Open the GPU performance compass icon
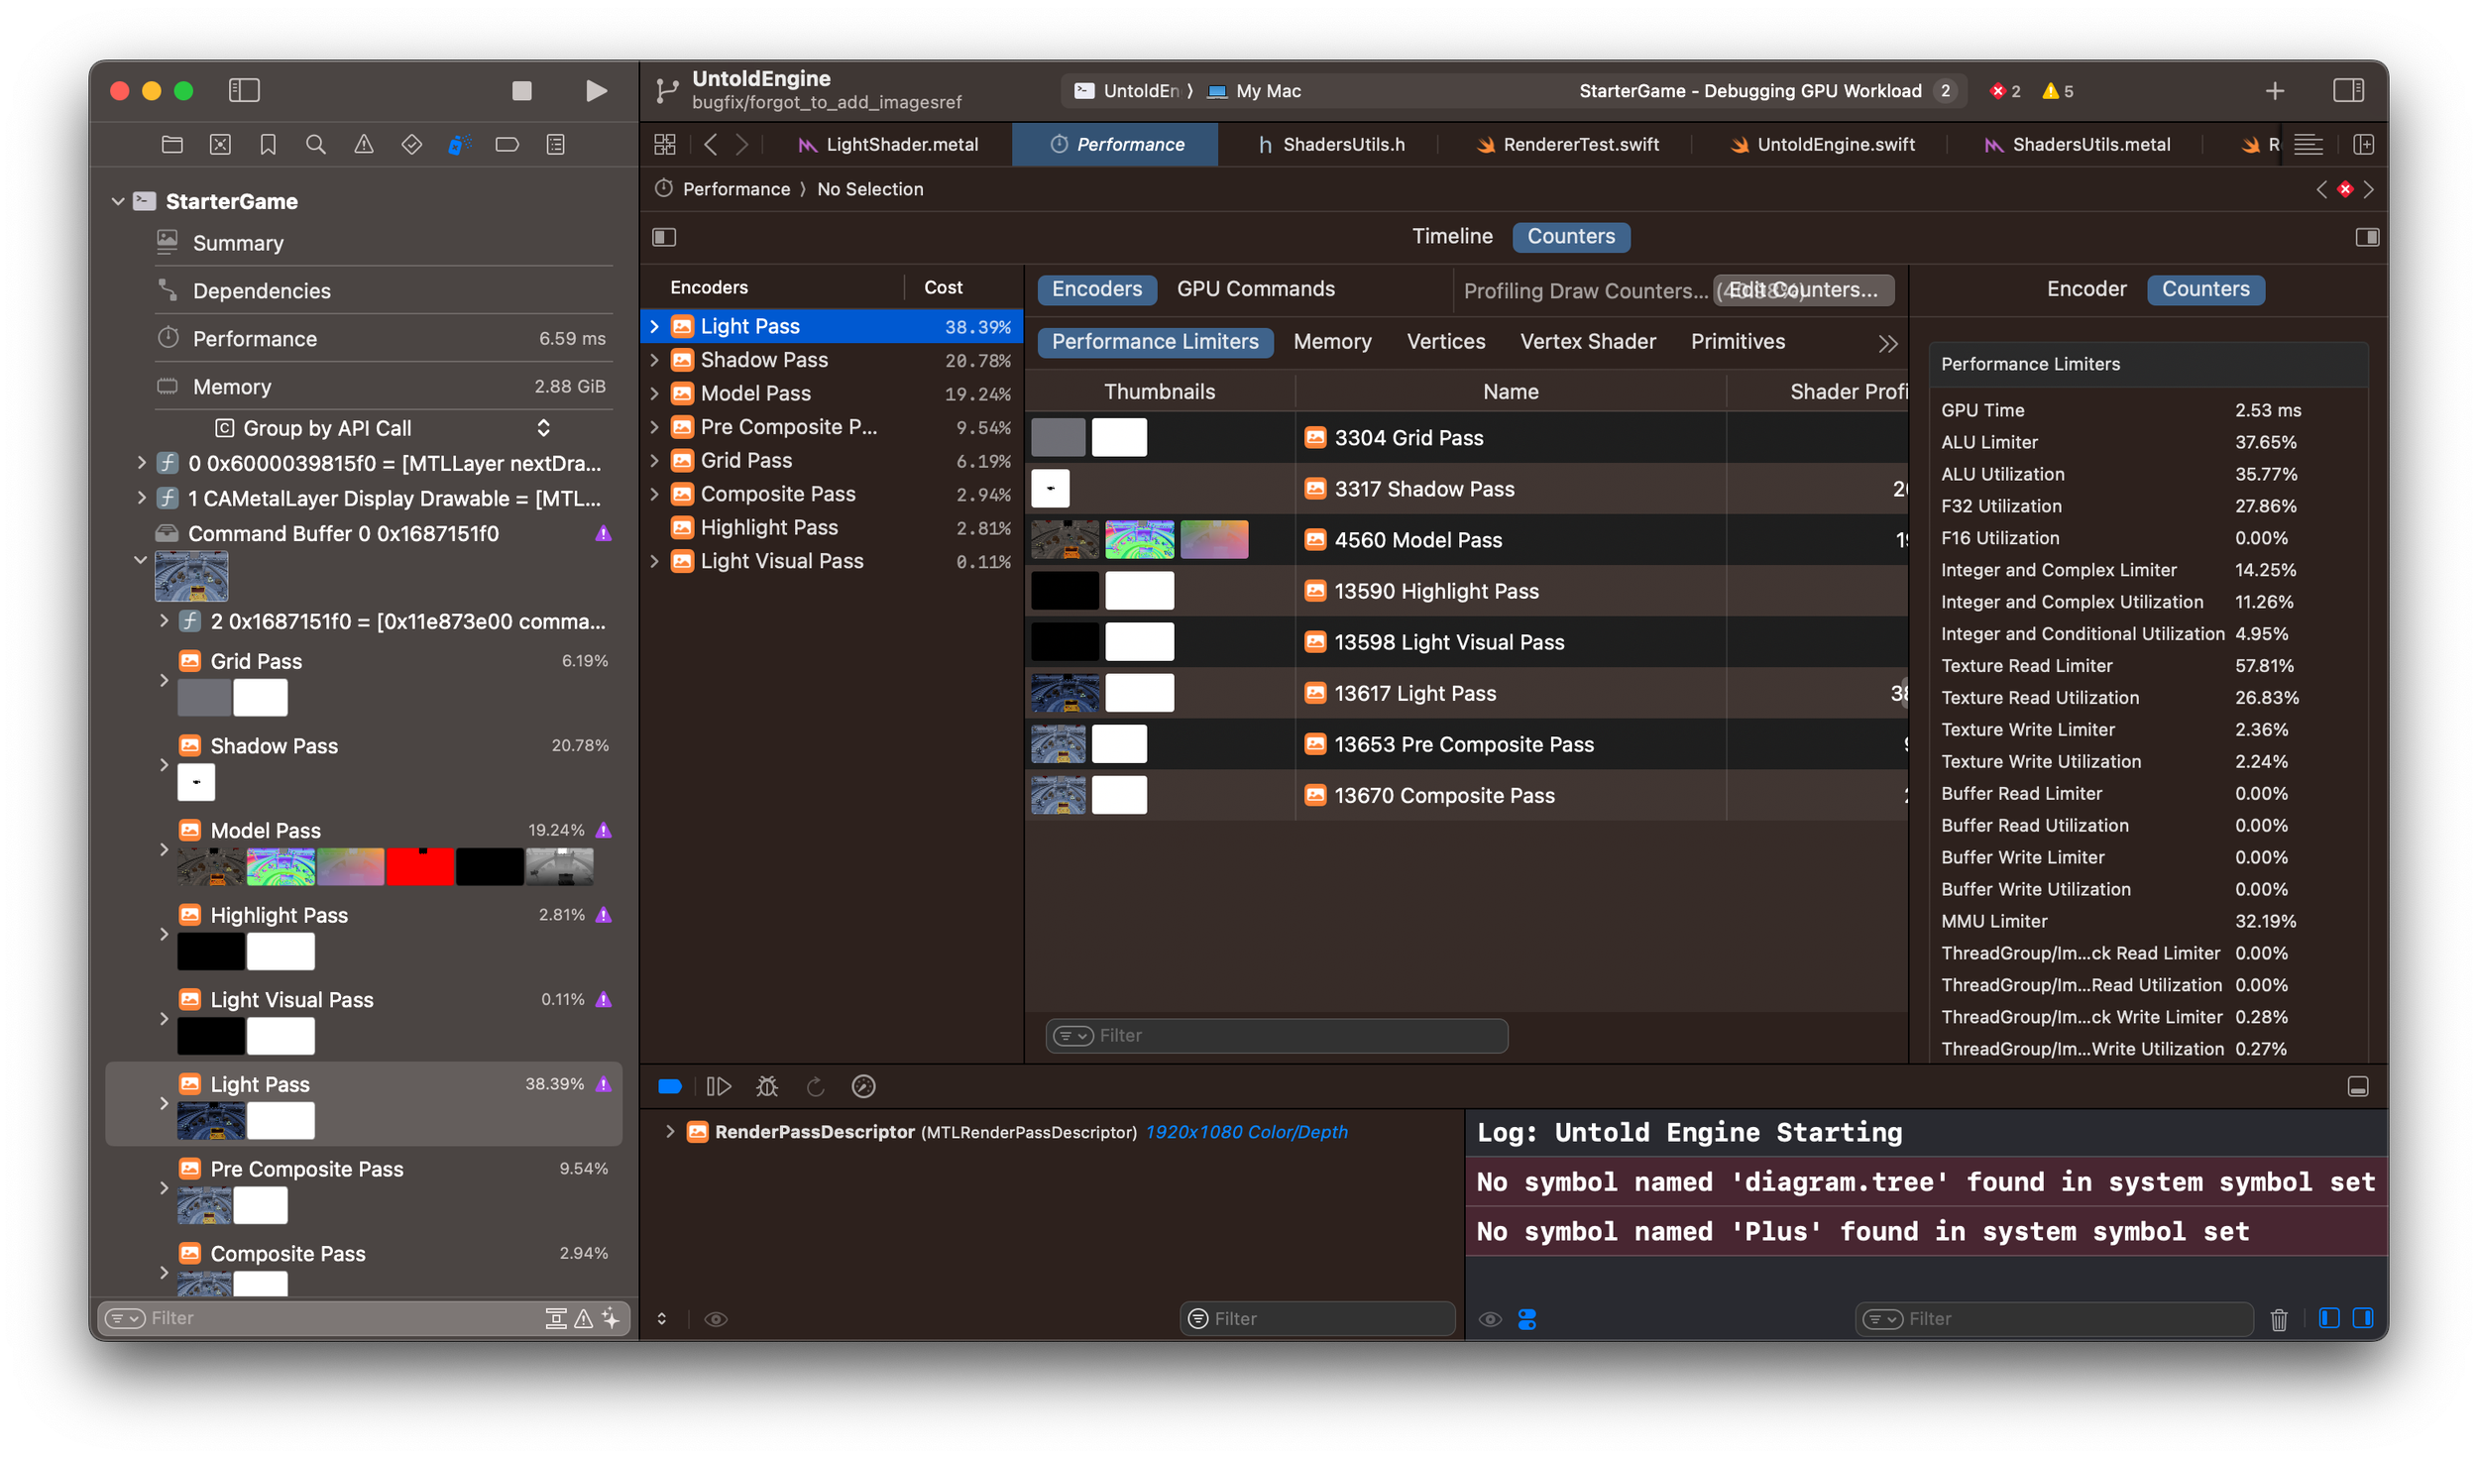This screenshot has height=1459, width=2478. click(x=863, y=1086)
